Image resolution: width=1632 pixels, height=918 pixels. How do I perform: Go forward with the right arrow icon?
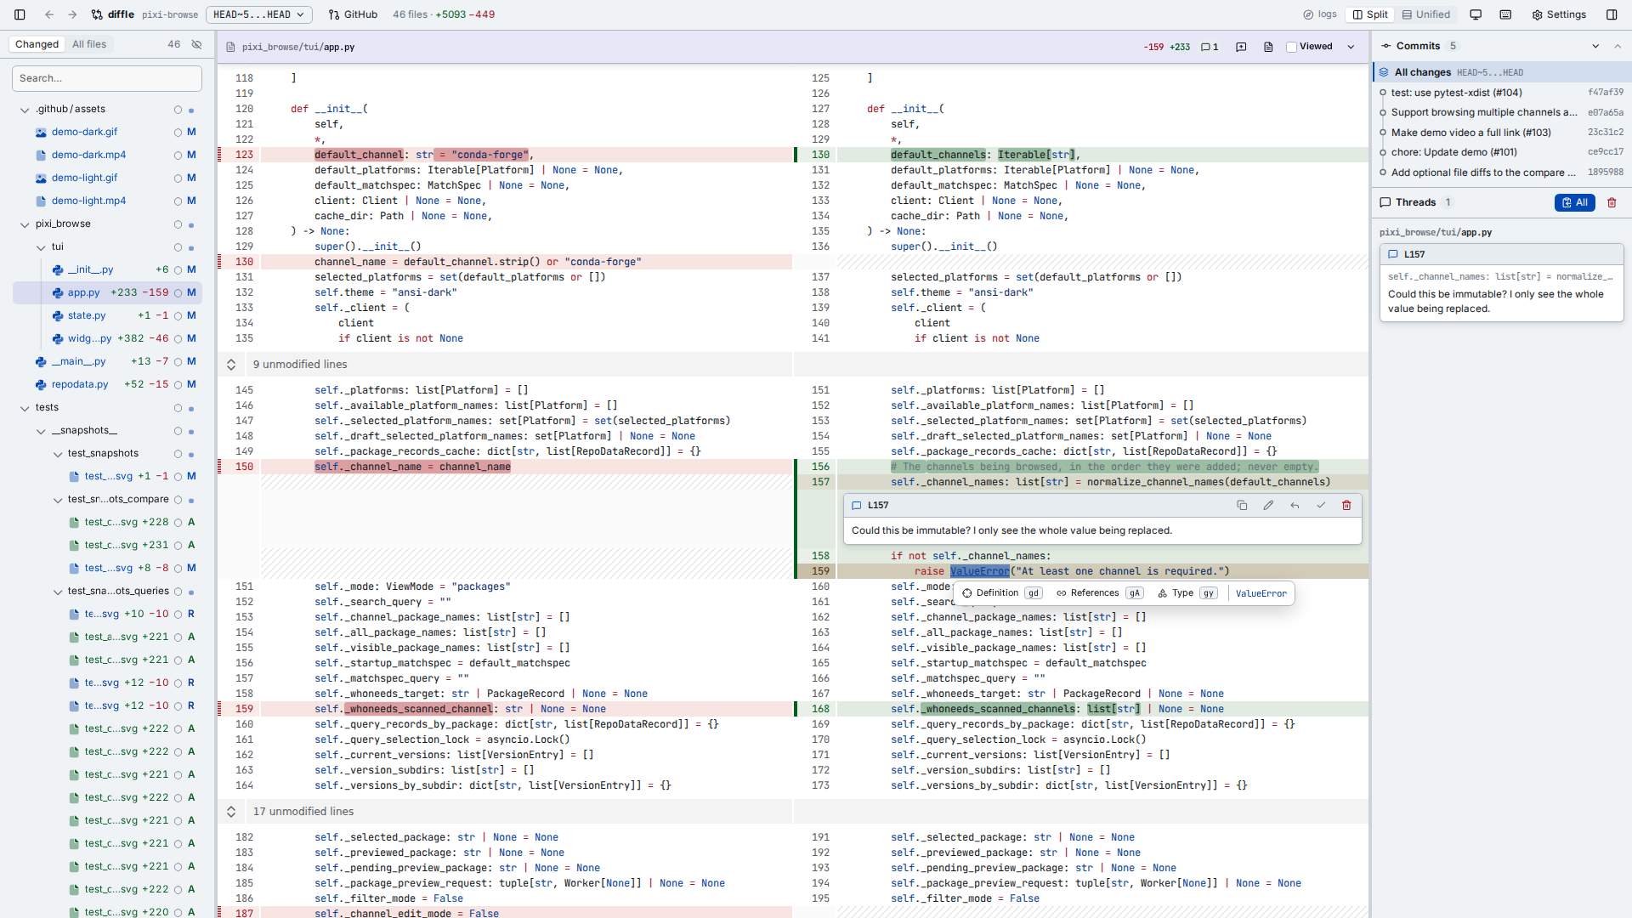point(72,14)
